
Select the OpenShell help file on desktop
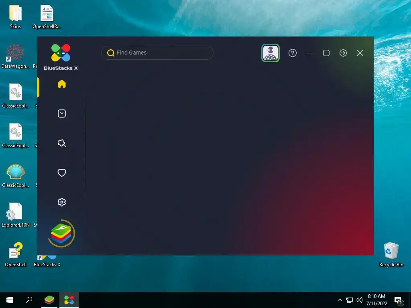pyautogui.click(x=16, y=255)
